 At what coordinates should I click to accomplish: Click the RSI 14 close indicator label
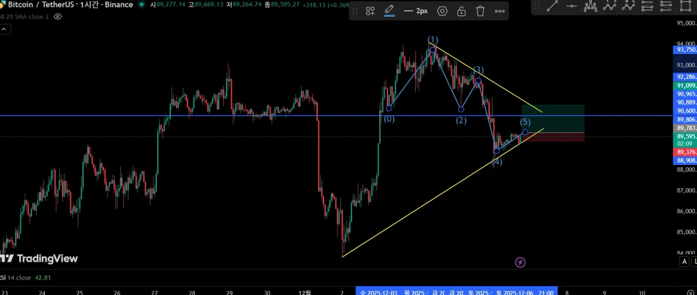tap(16, 278)
